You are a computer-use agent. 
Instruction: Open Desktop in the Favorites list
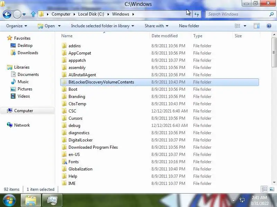pos(21,46)
